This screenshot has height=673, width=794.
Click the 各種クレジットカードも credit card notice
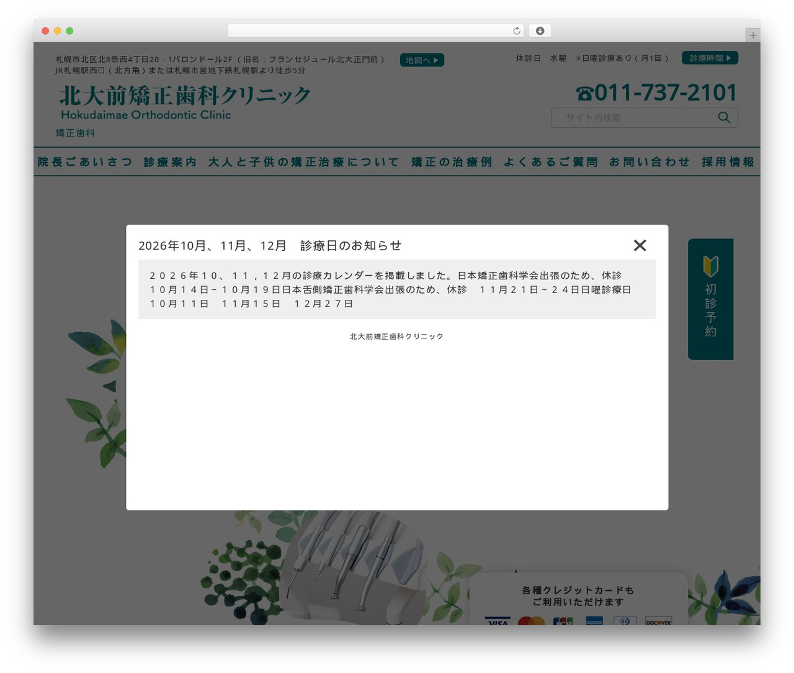coord(578,596)
